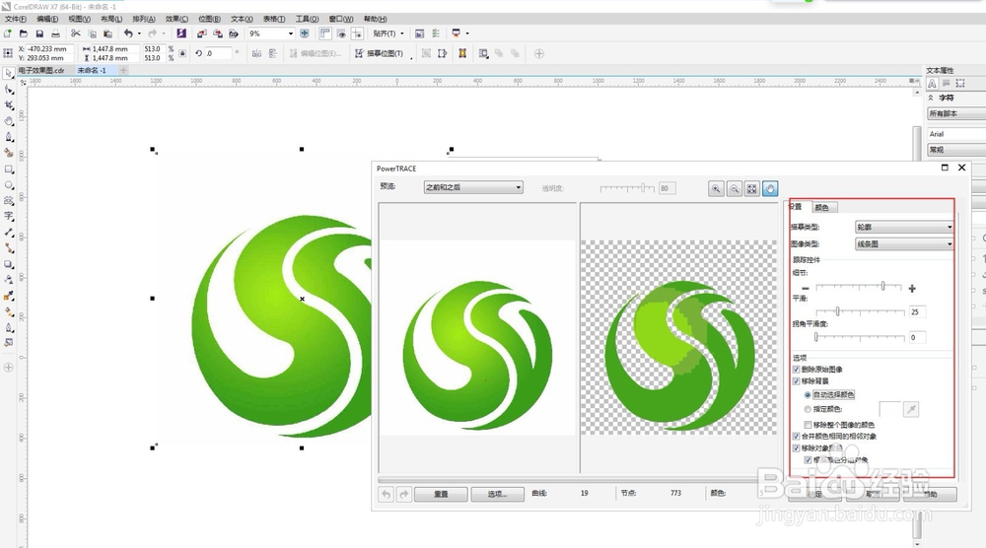Click PowerTRACE zoom to fit icon
This screenshot has width=986, height=548.
(752, 188)
